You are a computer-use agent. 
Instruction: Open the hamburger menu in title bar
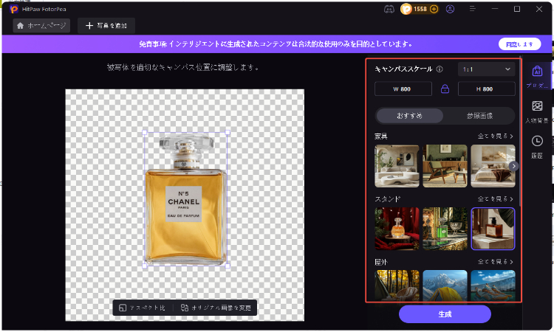(473, 9)
